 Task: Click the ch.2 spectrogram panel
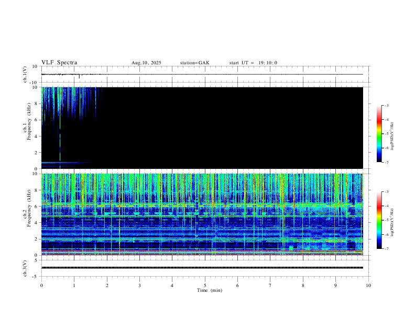click(202, 214)
